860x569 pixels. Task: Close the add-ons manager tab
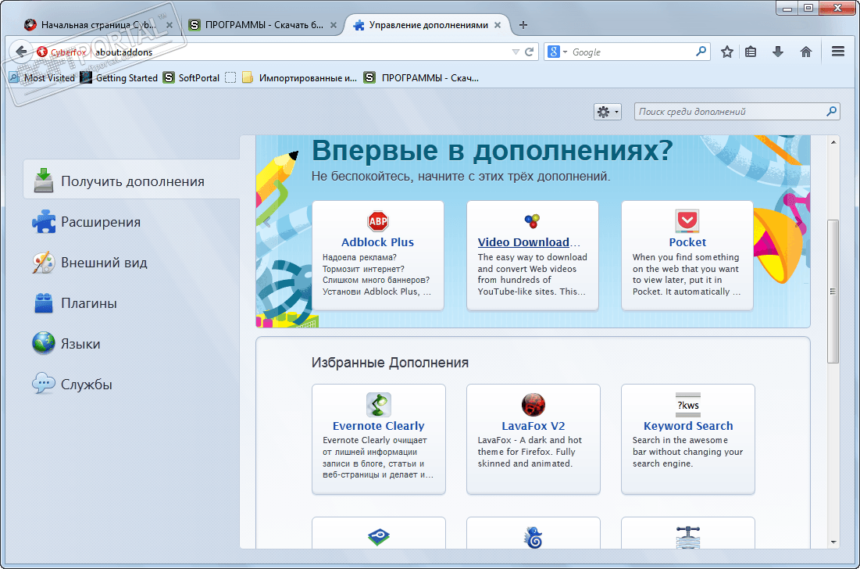498,25
